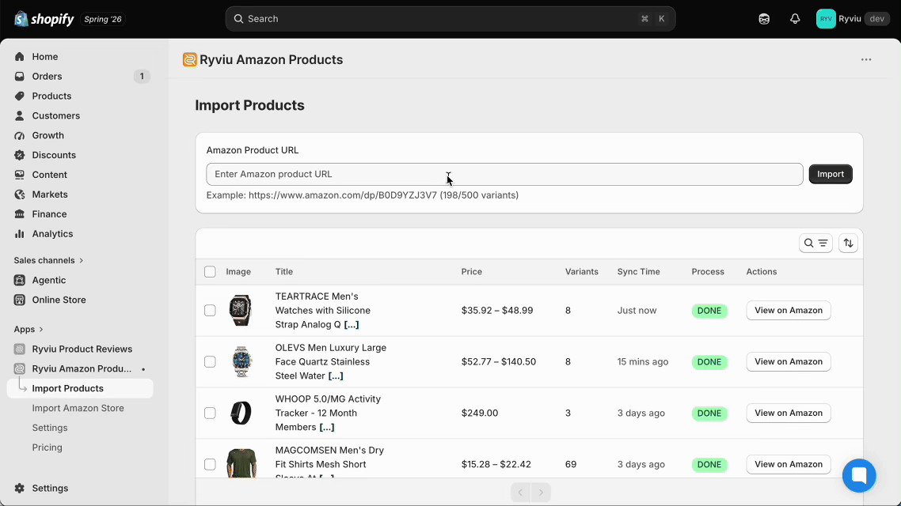The image size is (901, 506).
Task: Focus the Amazon product URL field
Action: point(504,175)
